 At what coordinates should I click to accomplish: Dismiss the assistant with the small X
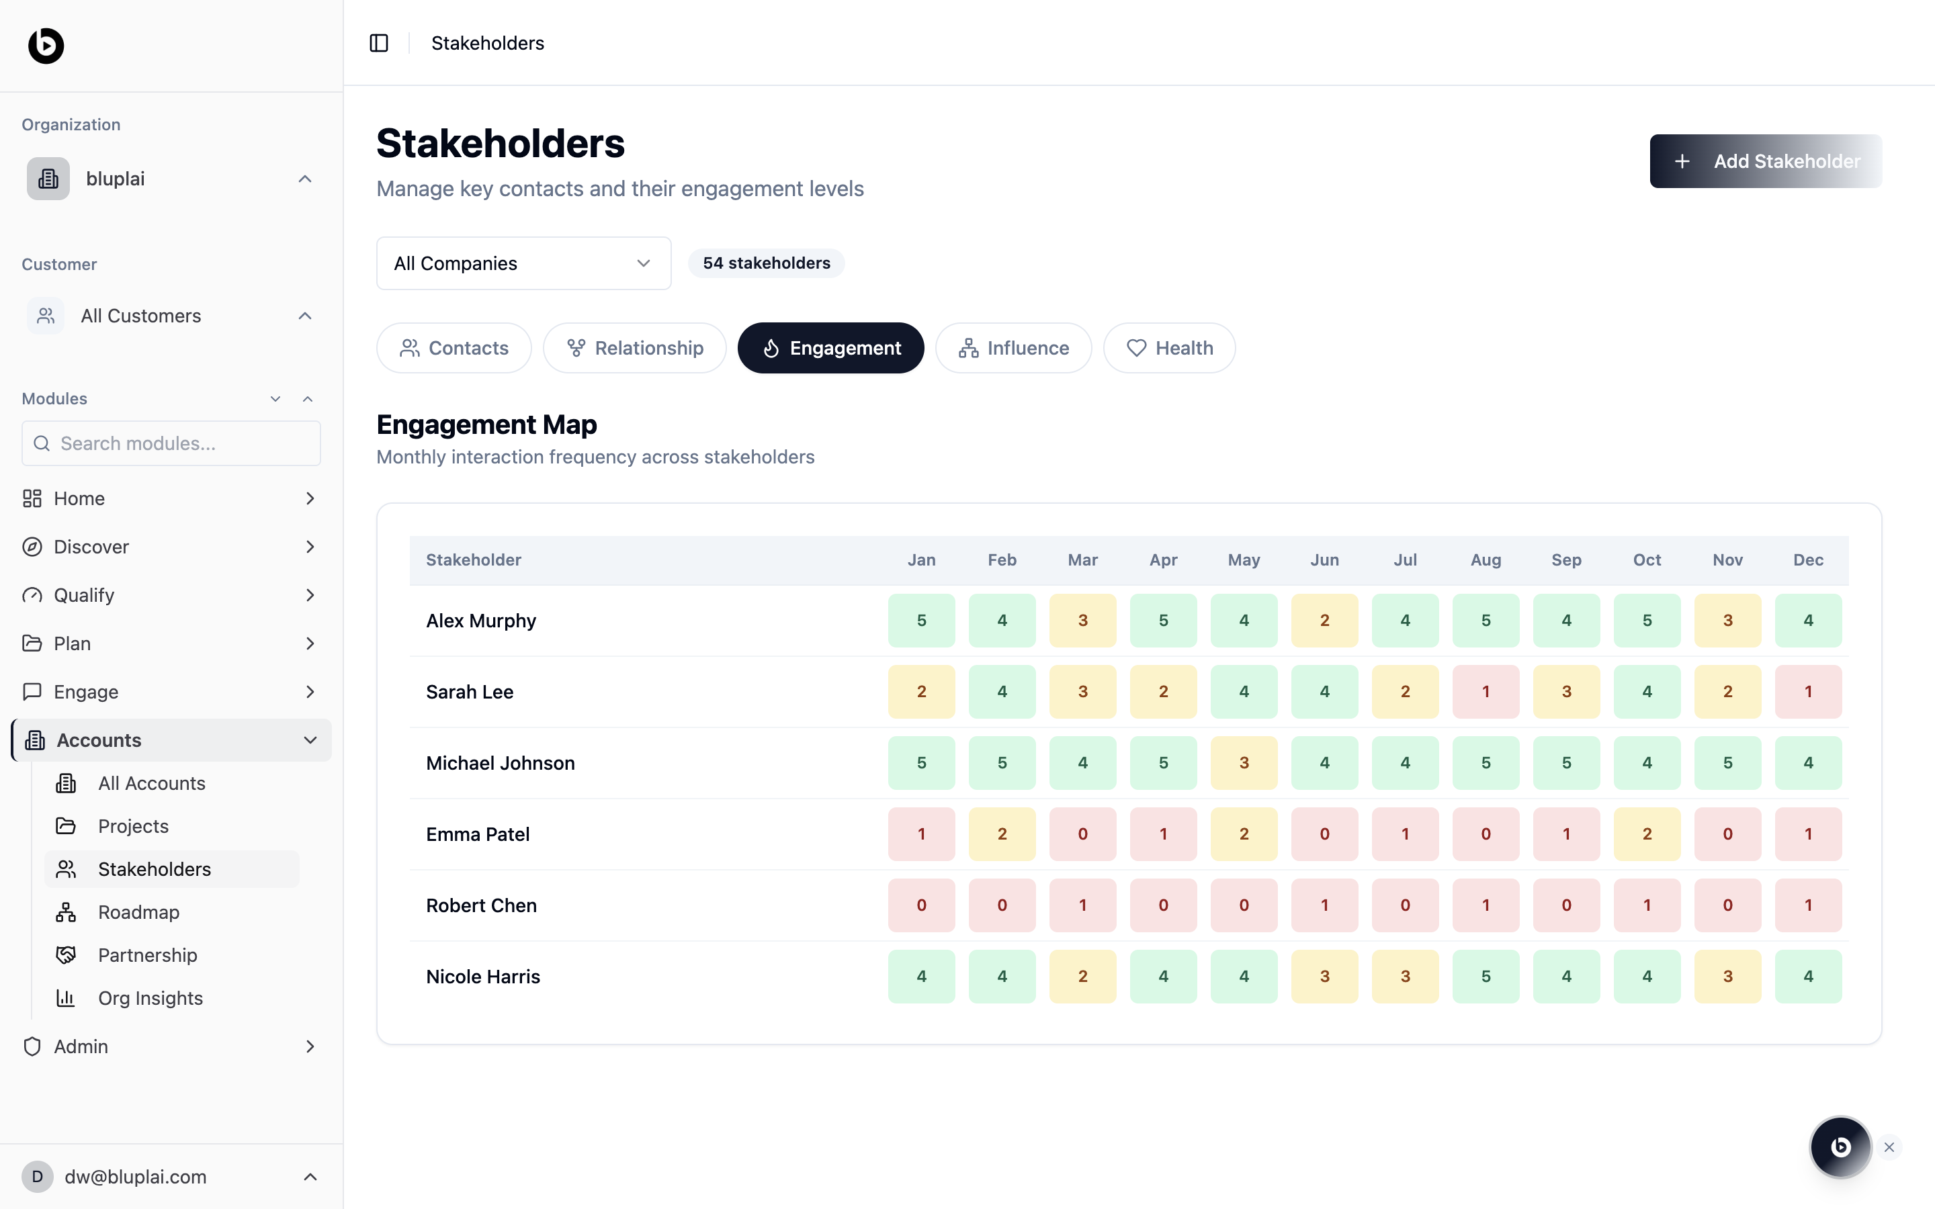tap(1889, 1147)
